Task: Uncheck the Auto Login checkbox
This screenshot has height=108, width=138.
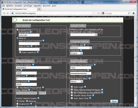Action: coord(72,87)
